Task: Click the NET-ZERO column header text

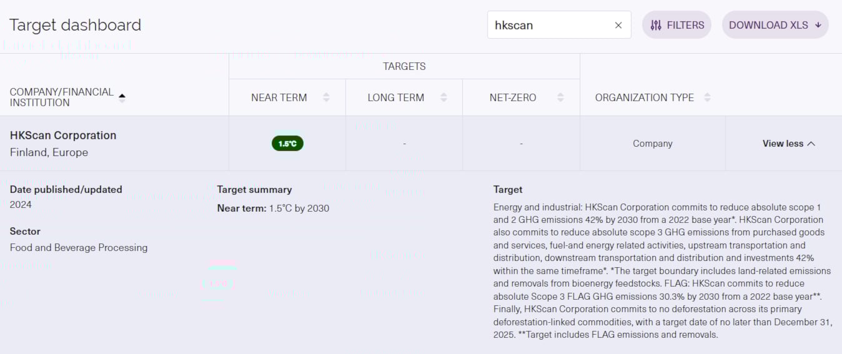Action: 513,97
